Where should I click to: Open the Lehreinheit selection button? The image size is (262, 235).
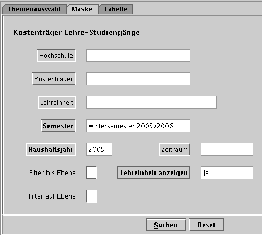pos(56,102)
